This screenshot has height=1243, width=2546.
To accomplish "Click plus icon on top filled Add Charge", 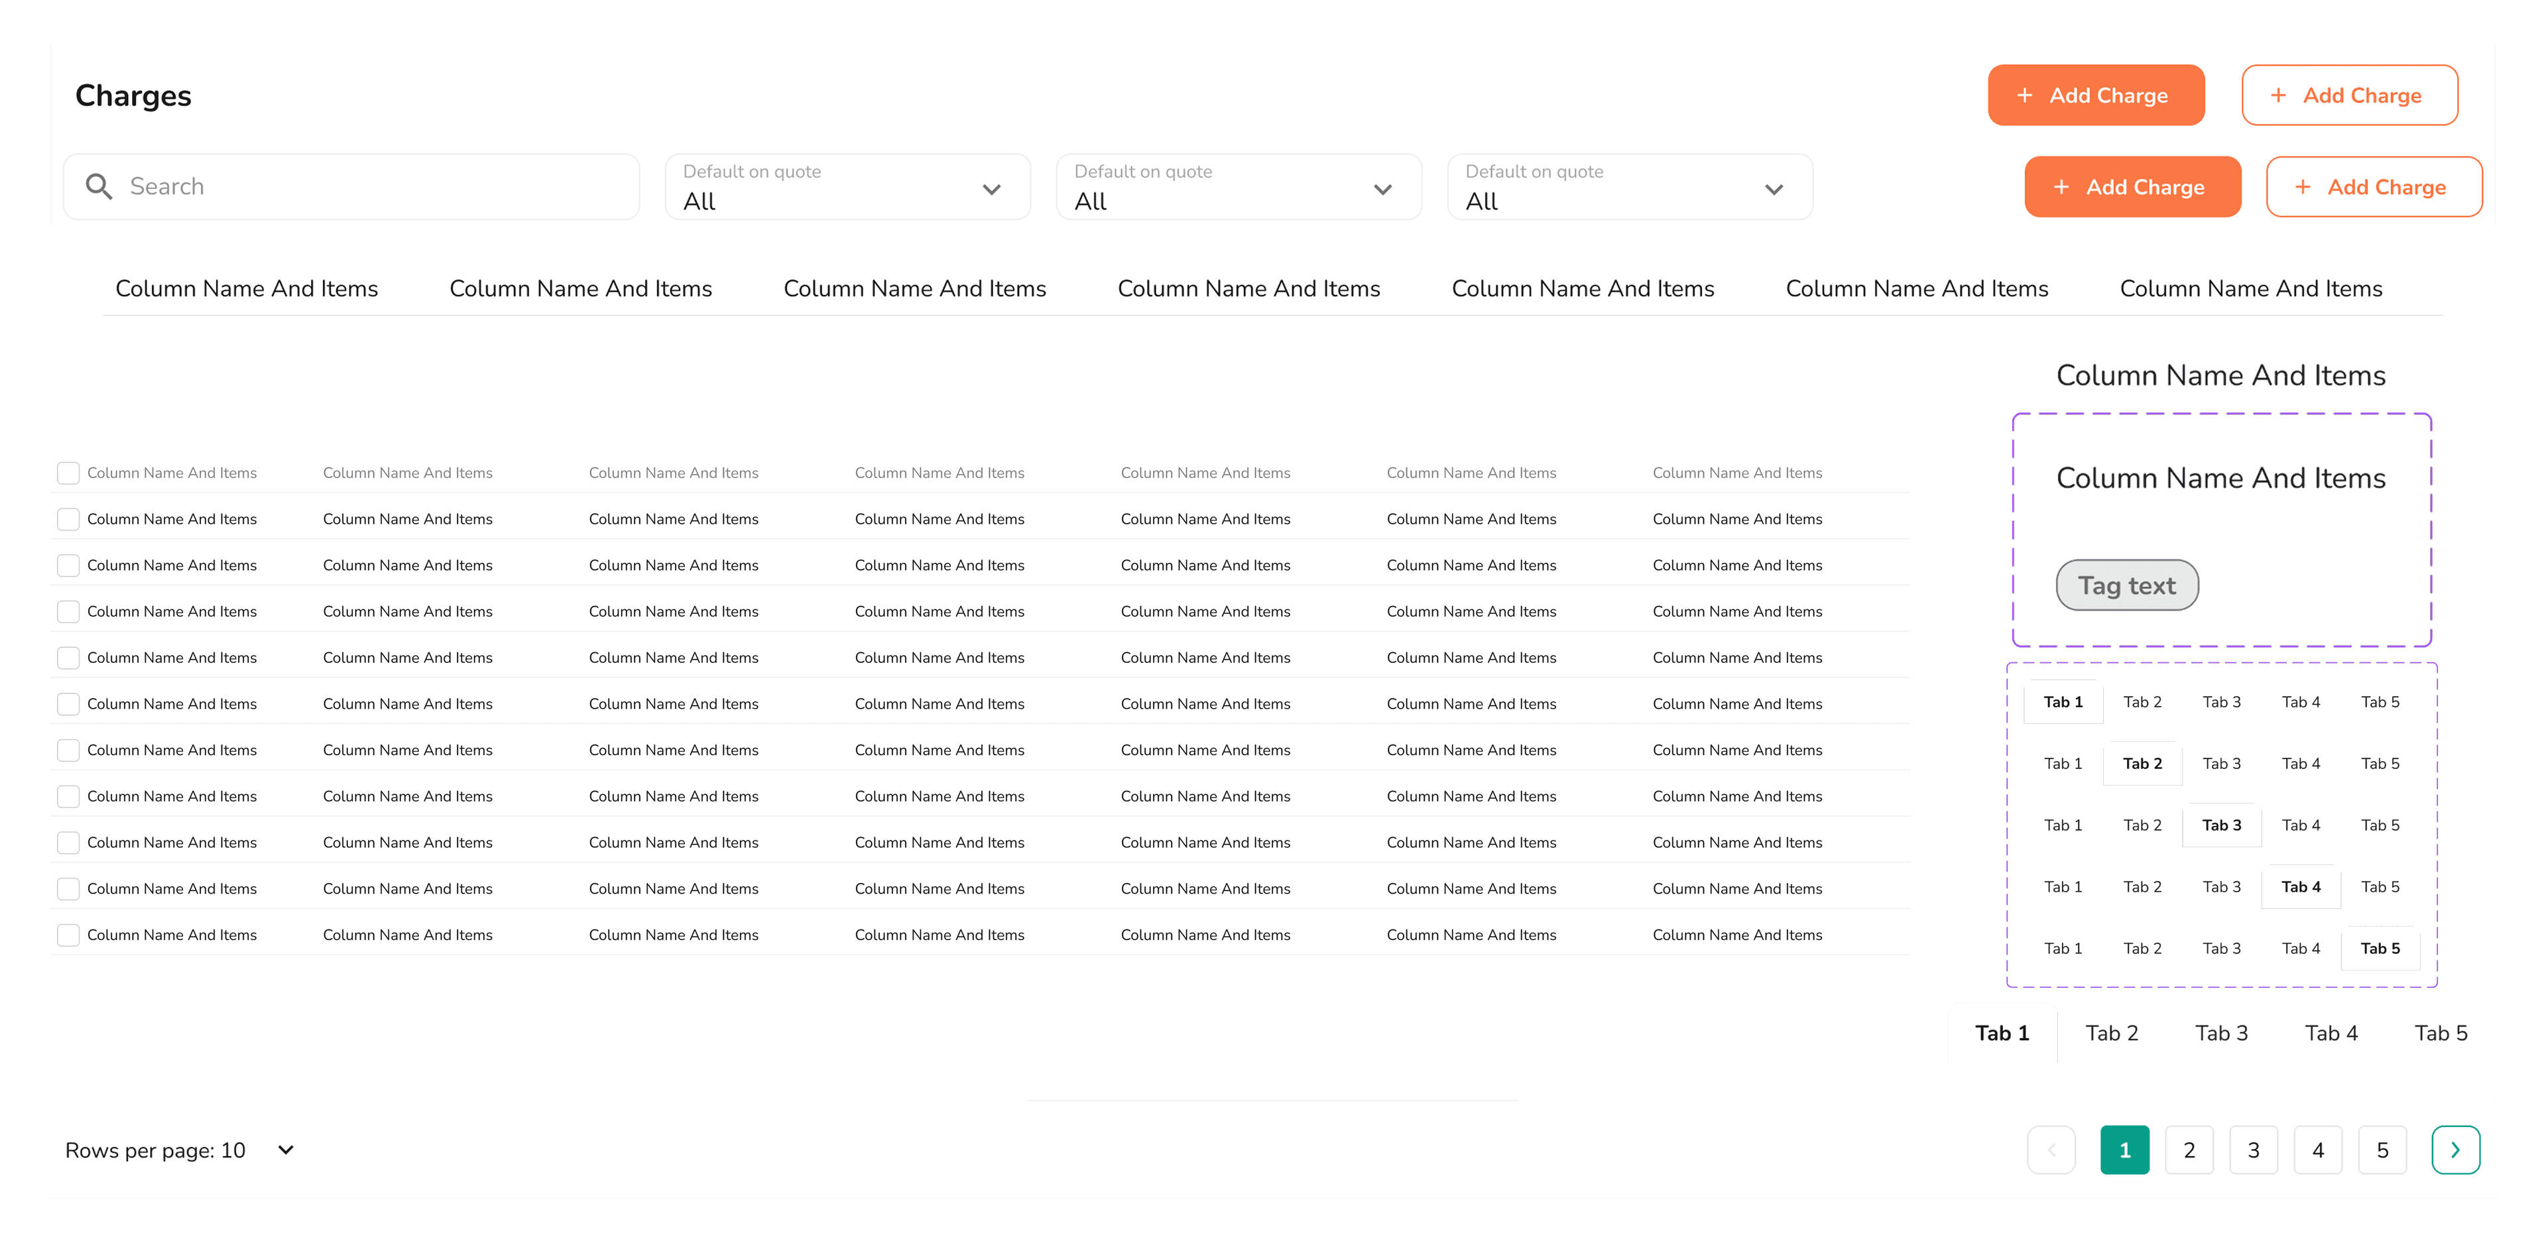I will tap(2024, 96).
